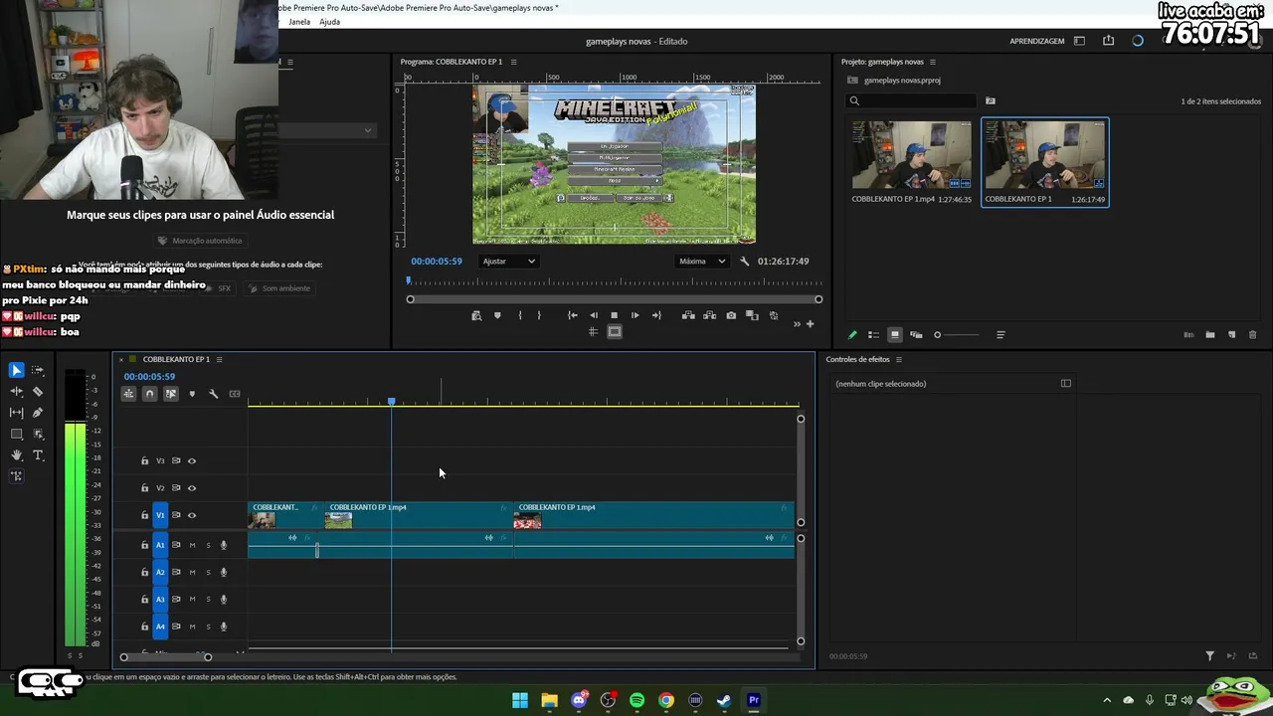Pick the Razor tool
The width and height of the screenshot is (1273, 716).
click(x=38, y=392)
